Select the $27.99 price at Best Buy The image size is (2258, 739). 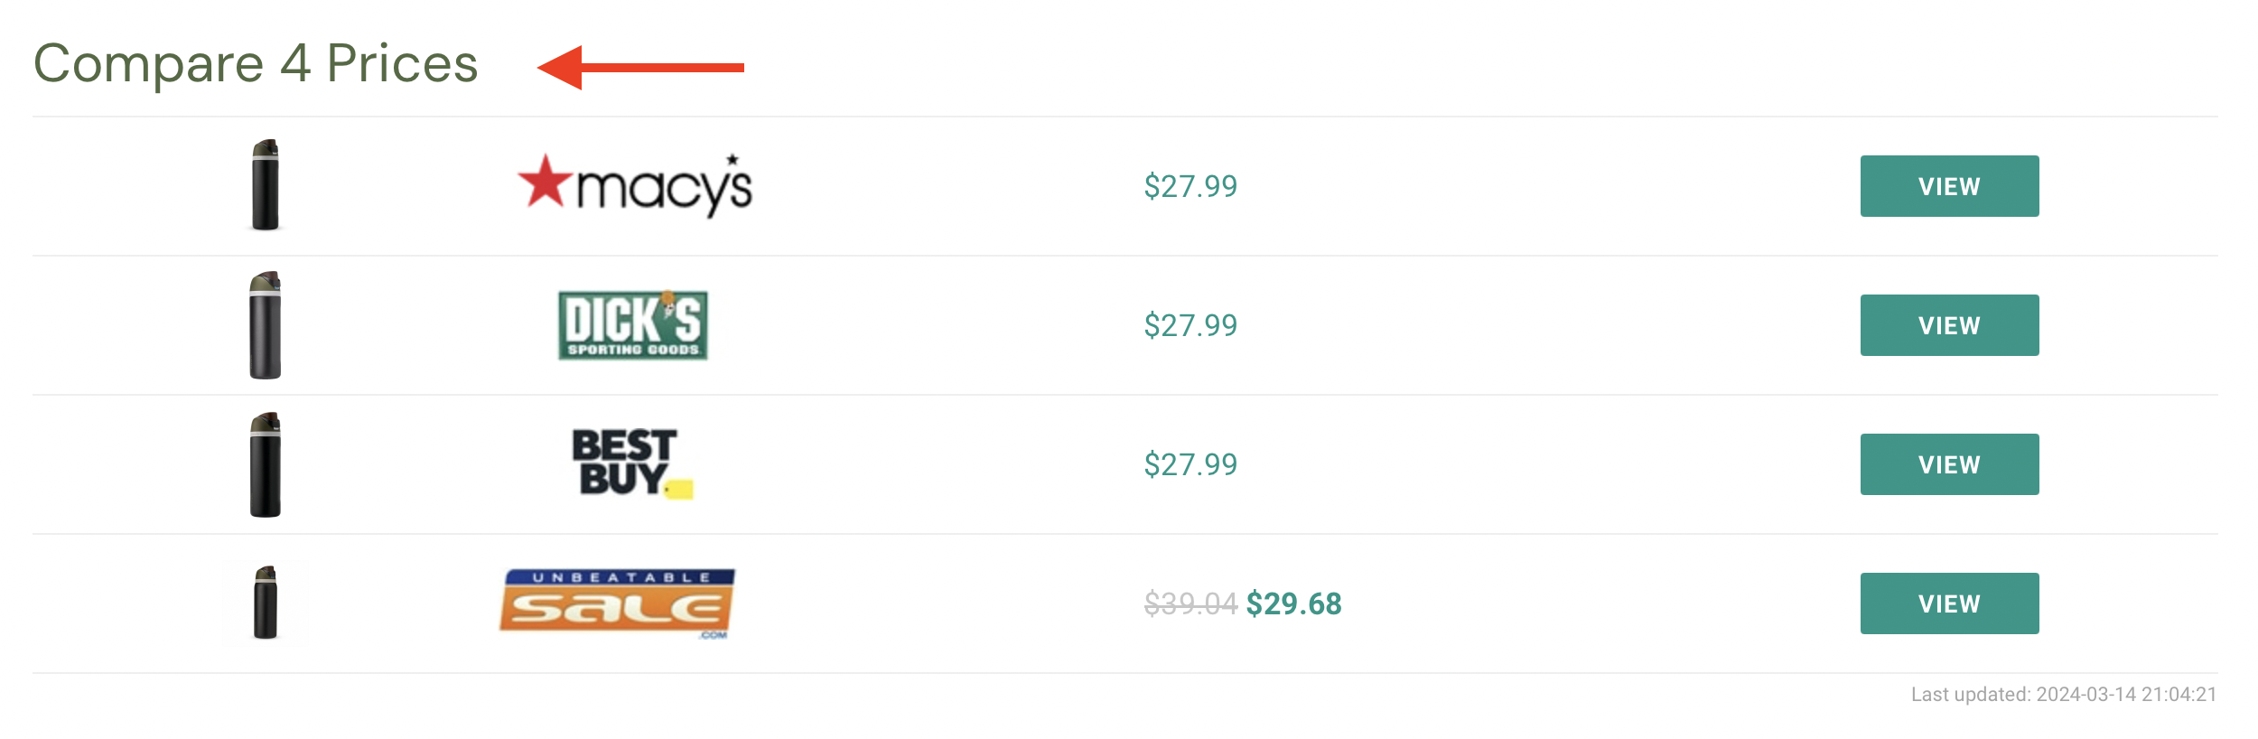click(1190, 464)
